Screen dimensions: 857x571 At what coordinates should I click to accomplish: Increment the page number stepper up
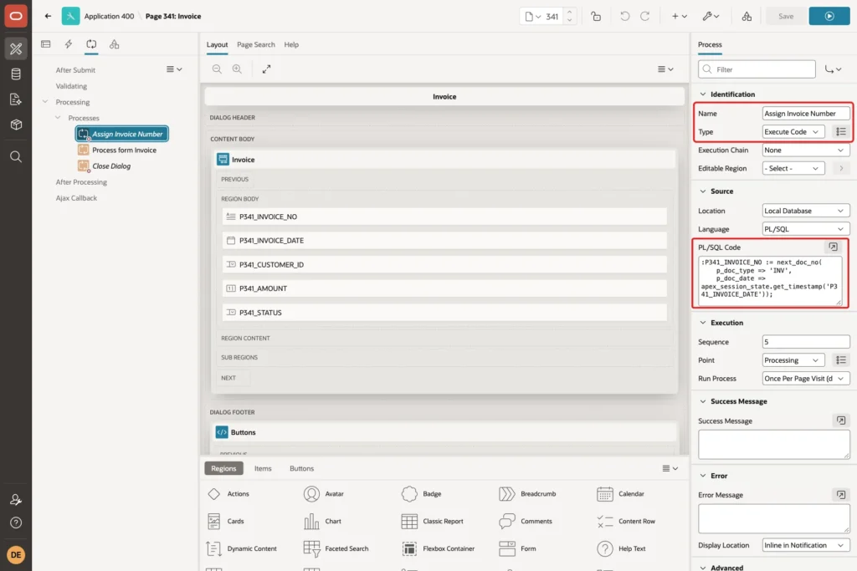click(569, 12)
